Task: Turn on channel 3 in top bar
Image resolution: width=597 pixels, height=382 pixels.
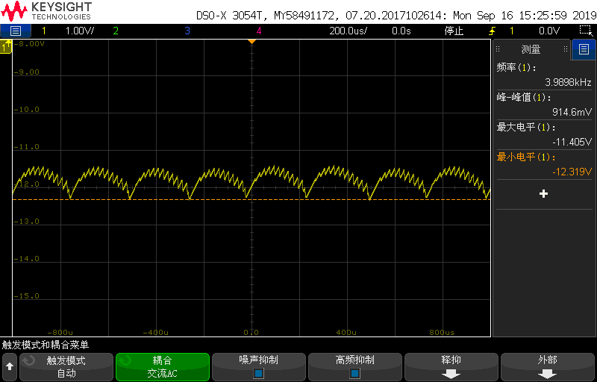Action: coord(187,31)
